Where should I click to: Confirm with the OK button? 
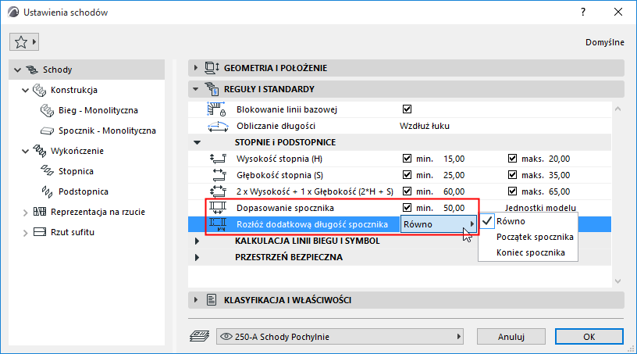click(589, 337)
